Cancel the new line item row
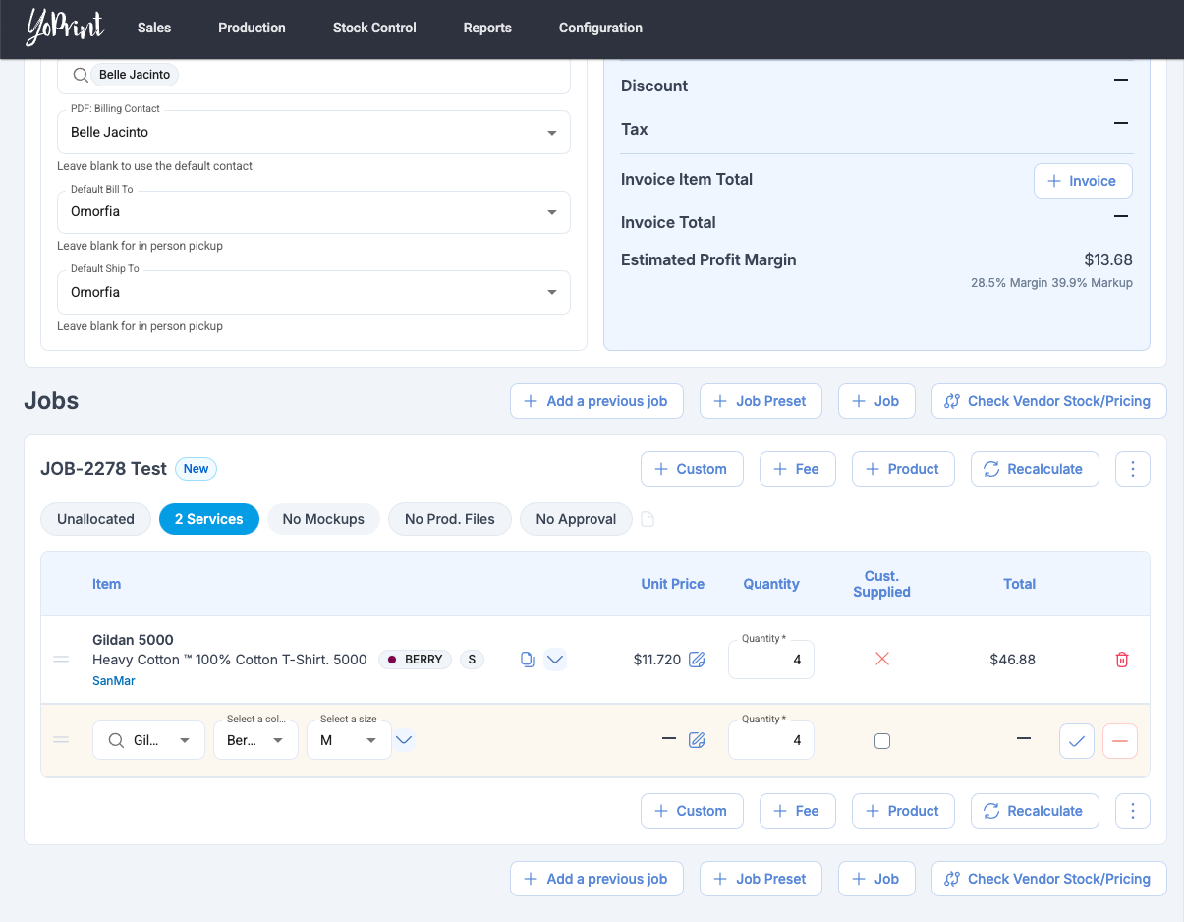The height and width of the screenshot is (922, 1184). pos(1120,740)
